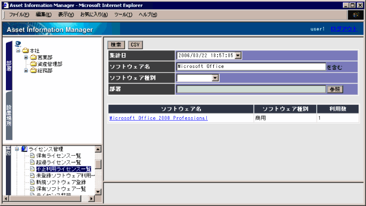The width and height of the screenshot is (366, 206).
Task: Select 本社 in the department tree
Action: (x=34, y=51)
